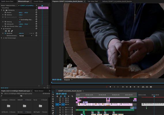The width and height of the screenshot is (164, 115).
Task: Open the Titel (ohne Titel) tab
Action: (93, 1)
